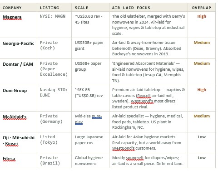
Task: Click the Air-laid specialist description cell
Action: pos(149,122)
